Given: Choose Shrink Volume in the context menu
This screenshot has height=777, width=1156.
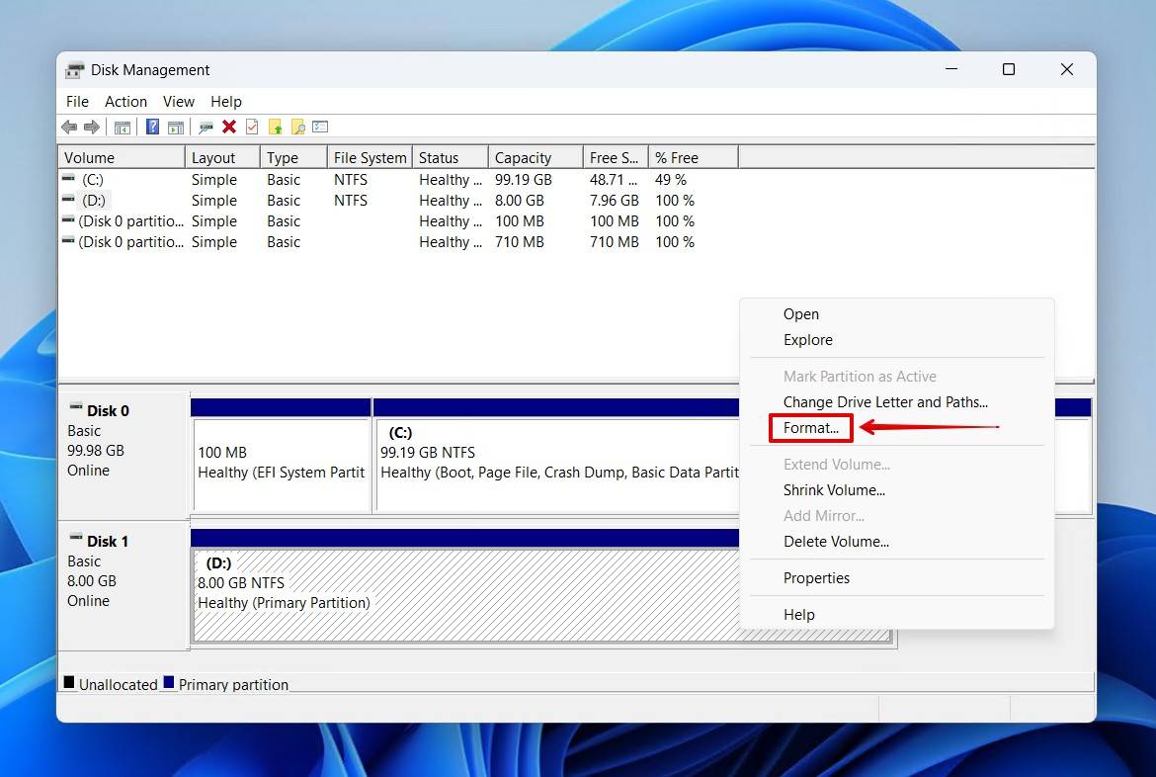Looking at the screenshot, I should pyautogui.click(x=835, y=489).
